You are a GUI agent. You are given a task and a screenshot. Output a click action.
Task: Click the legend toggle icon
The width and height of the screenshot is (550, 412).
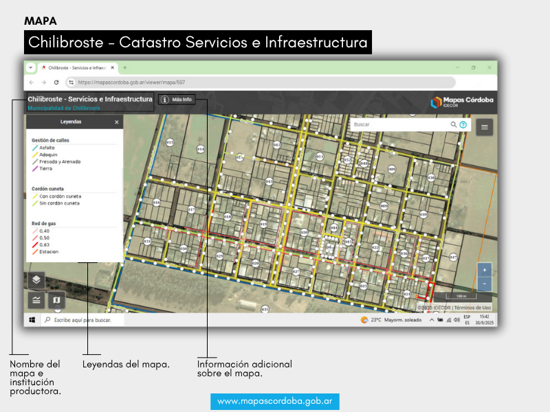(x=36, y=300)
